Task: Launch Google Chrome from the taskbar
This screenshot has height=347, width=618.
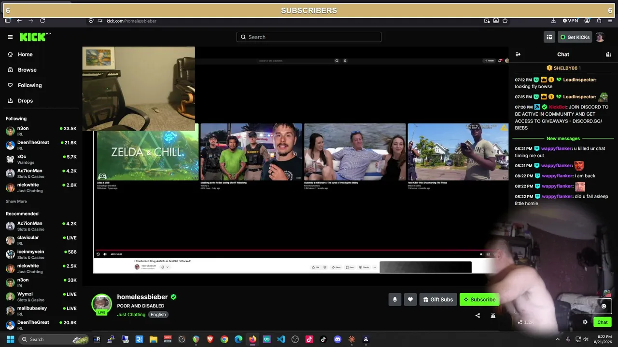Action: [x=224, y=339]
